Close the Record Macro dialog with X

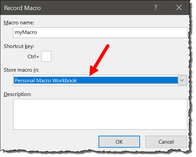179,8
